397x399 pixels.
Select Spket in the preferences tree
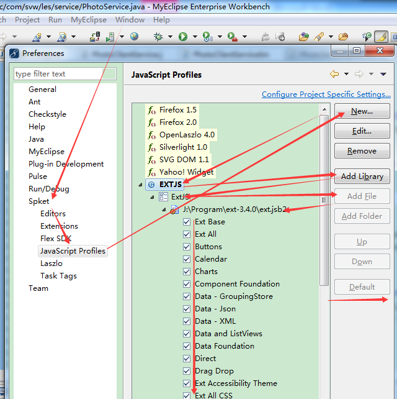pyautogui.click(x=38, y=201)
